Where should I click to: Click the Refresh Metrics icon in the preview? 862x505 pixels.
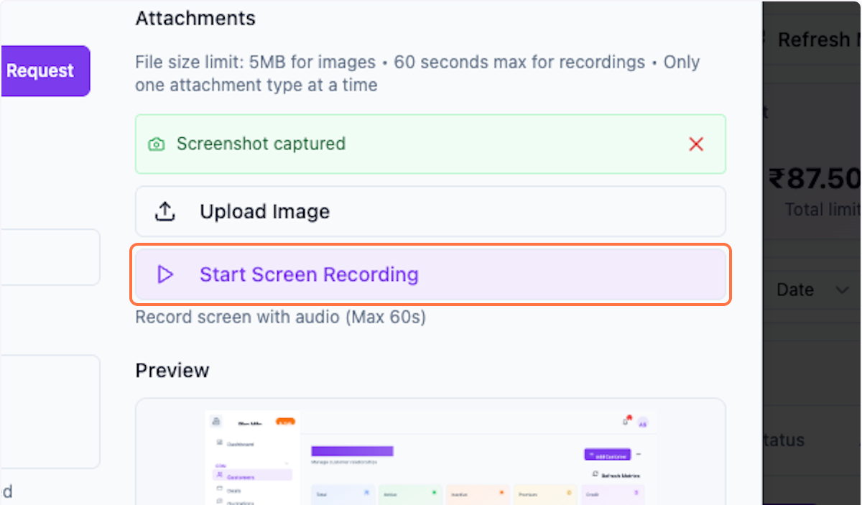pyautogui.click(x=594, y=473)
